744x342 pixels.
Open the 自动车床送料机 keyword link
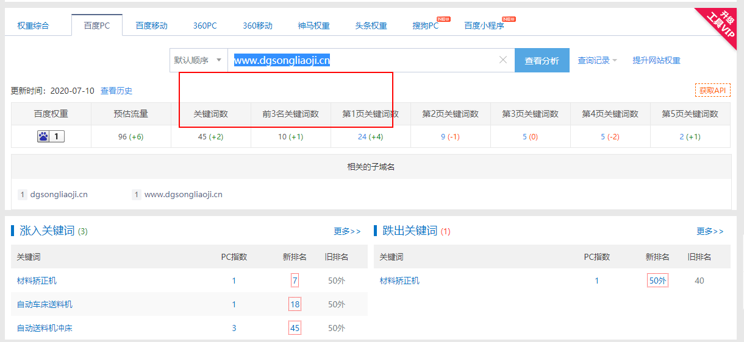point(45,304)
